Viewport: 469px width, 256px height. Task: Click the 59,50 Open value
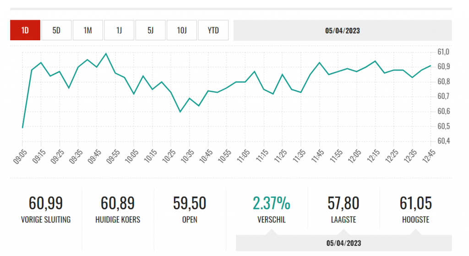(190, 203)
